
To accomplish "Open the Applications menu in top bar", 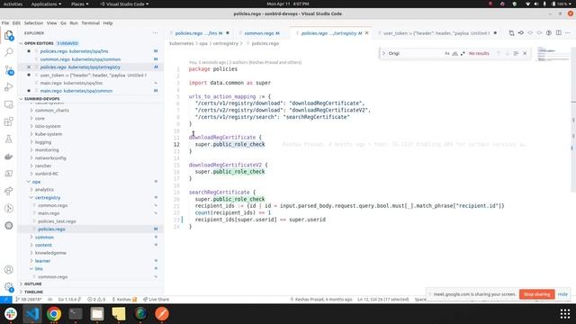I will click(46, 4).
